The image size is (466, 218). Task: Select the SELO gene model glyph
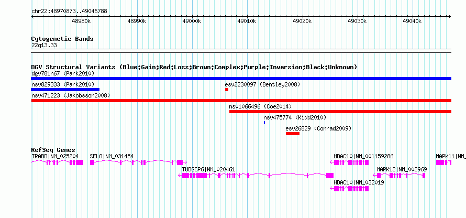click(x=138, y=162)
